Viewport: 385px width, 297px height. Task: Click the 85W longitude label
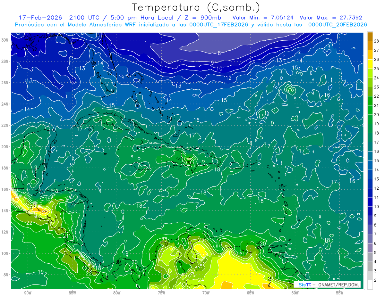pyautogui.click(x=72, y=293)
